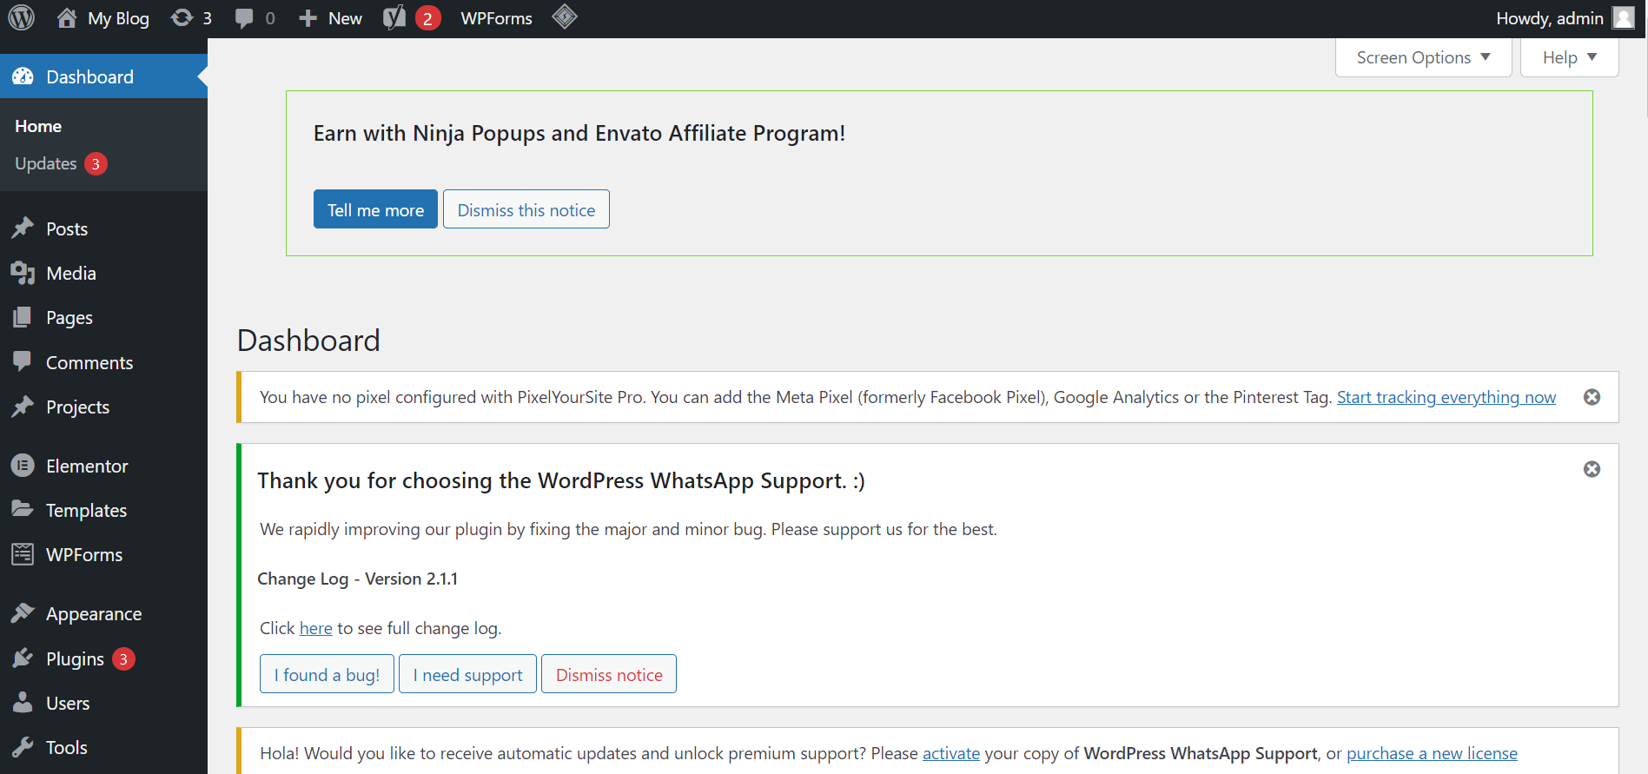Click the WPForms sidebar icon
1648x774 pixels.
pos(23,554)
